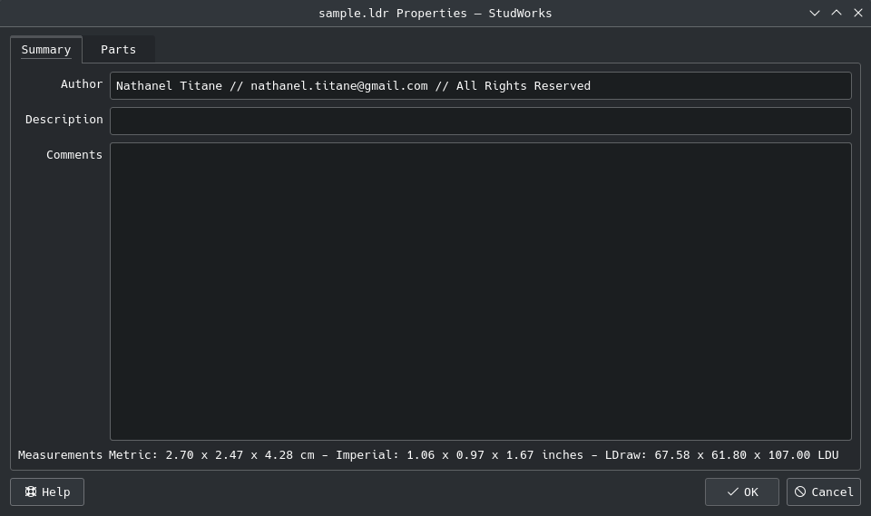Screen dimensions: 871x516
Task: Click the sample.ldr Properties title text
Action: (435, 14)
